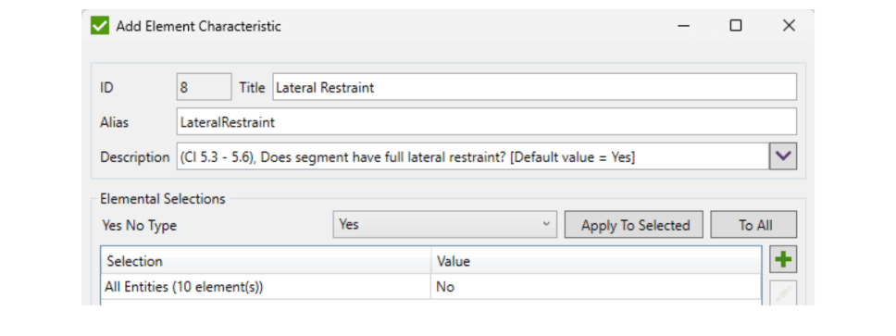
Task: Close the Add Element Characteristic dialog
Action: 789,26
